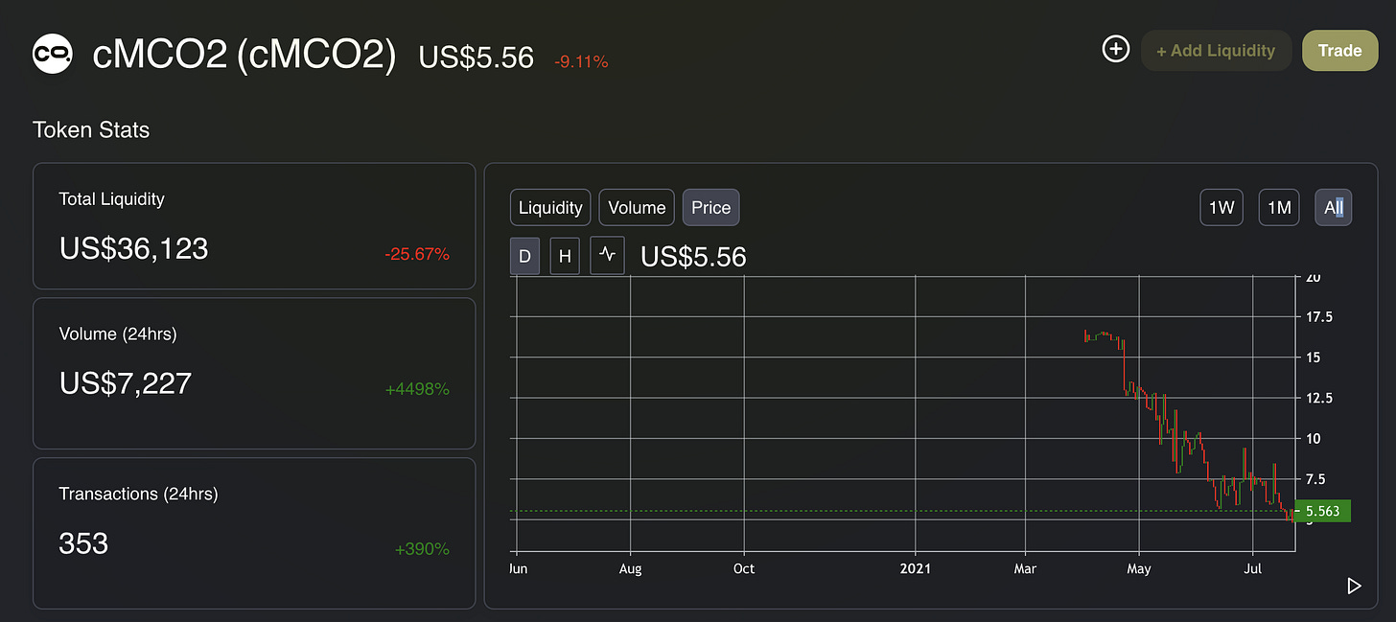Screen dimensions: 1396x622
Task: Click the 353 transactions value
Action: point(83,543)
